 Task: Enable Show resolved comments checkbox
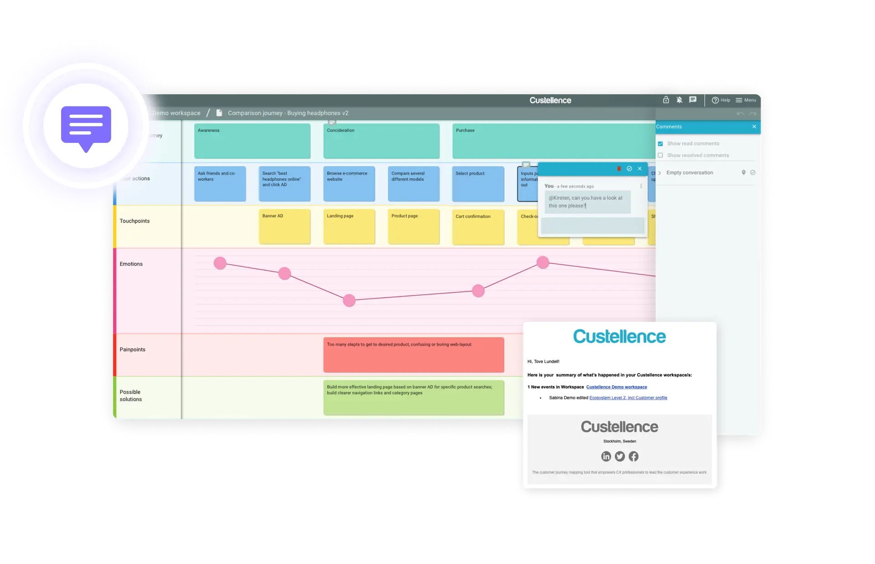tap(660, 155)
